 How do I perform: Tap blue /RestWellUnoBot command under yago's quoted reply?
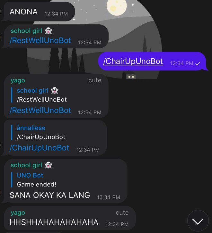pyautogui.click(x=40, y=111)
